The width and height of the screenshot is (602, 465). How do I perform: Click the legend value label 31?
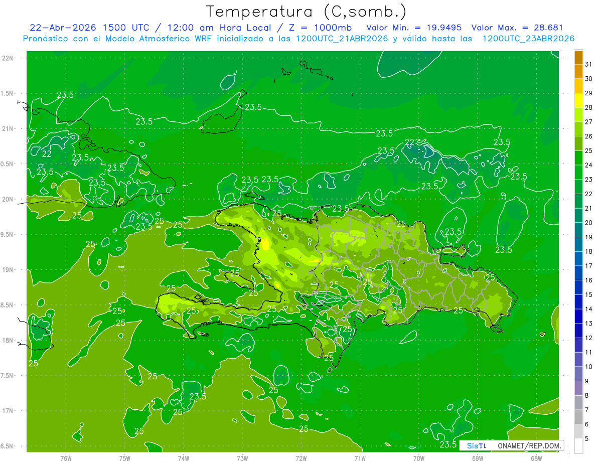point(589,64)
